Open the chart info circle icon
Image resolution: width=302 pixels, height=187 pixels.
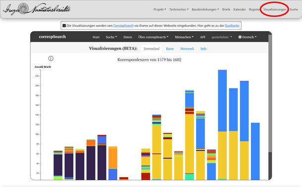pos(50,58)
